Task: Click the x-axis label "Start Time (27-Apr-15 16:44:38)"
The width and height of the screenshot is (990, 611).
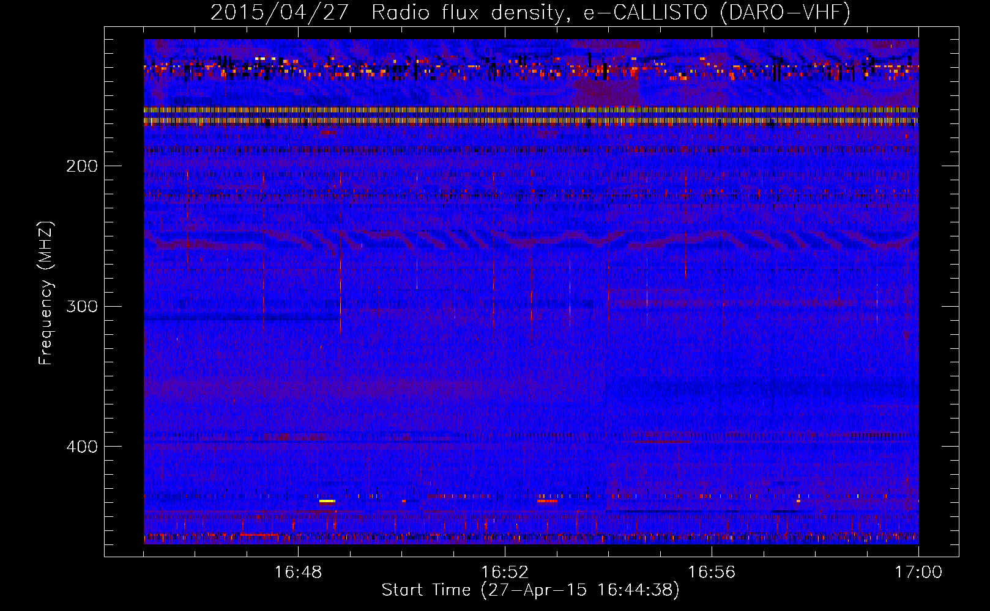Action: [x=530, y=590]
